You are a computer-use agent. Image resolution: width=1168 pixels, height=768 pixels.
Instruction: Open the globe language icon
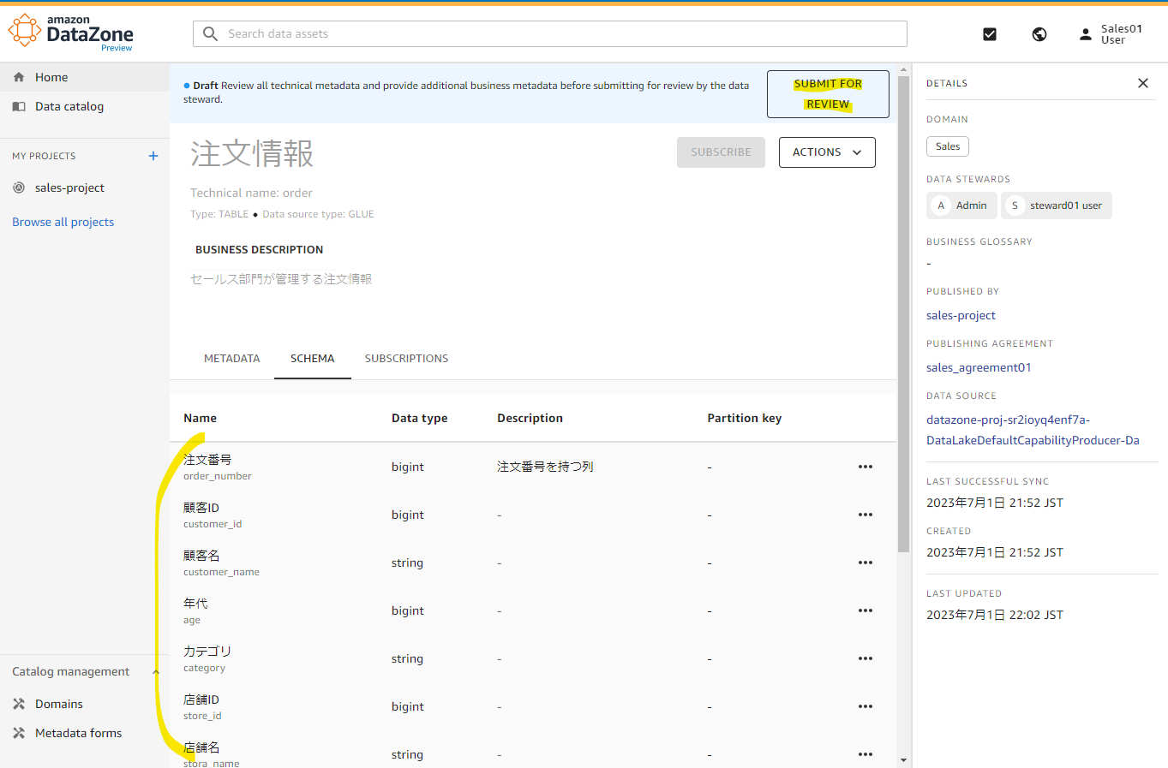[x=1039, y=34]
